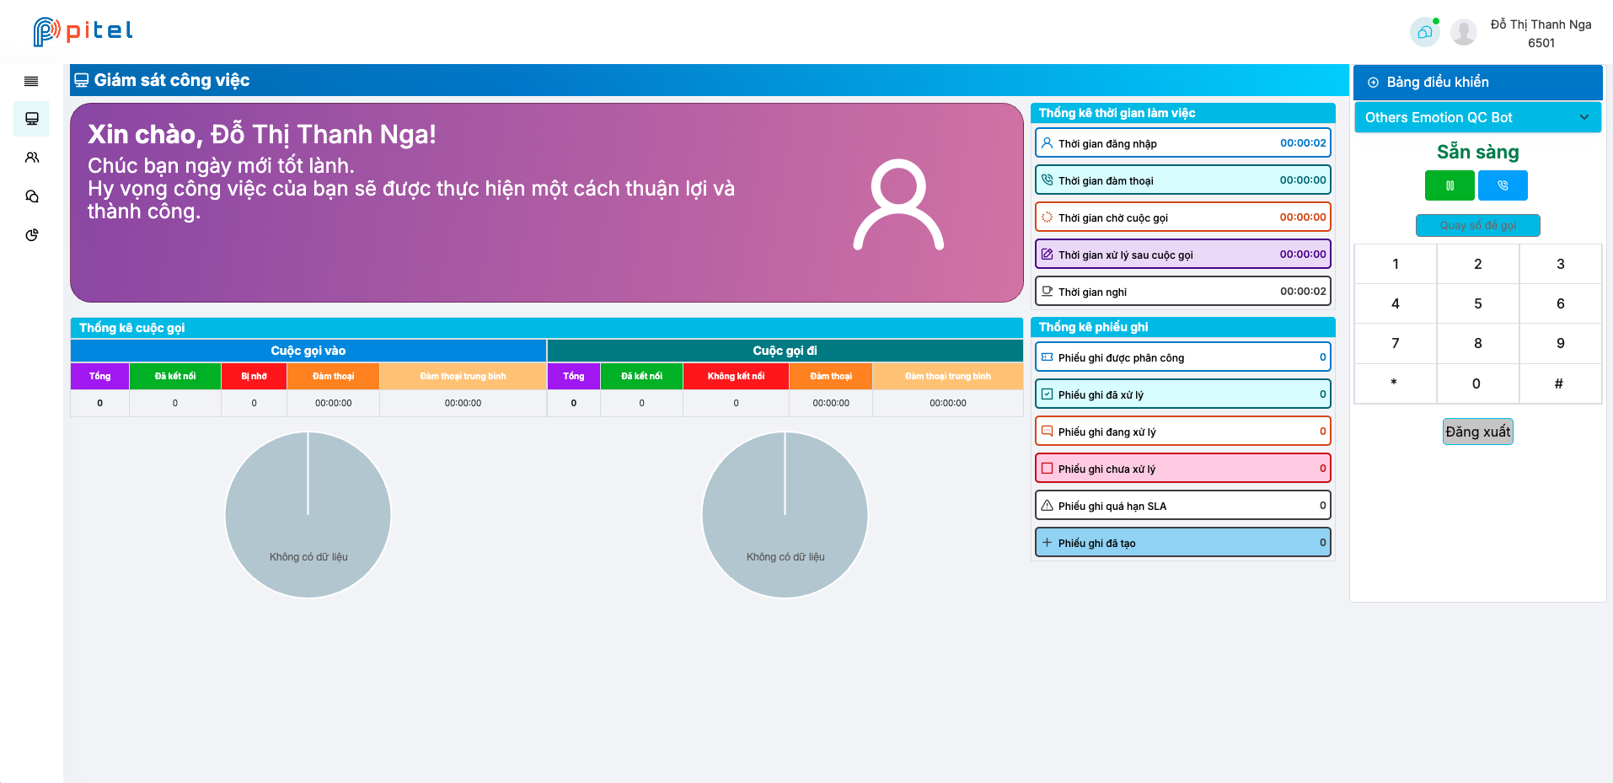Select the monitor icon in the sidebar
1613x783 pixels.
click(31, 119)
